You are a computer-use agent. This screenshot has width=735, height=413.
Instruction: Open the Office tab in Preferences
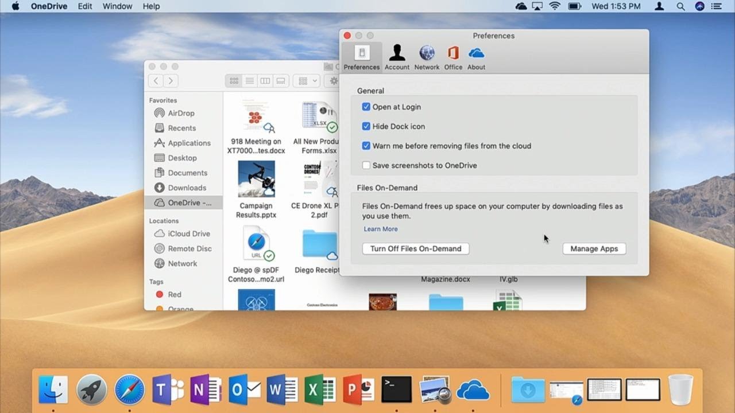coord(453,58)
